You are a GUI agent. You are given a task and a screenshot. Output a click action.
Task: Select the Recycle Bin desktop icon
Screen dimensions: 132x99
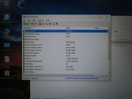pos(7,4)
